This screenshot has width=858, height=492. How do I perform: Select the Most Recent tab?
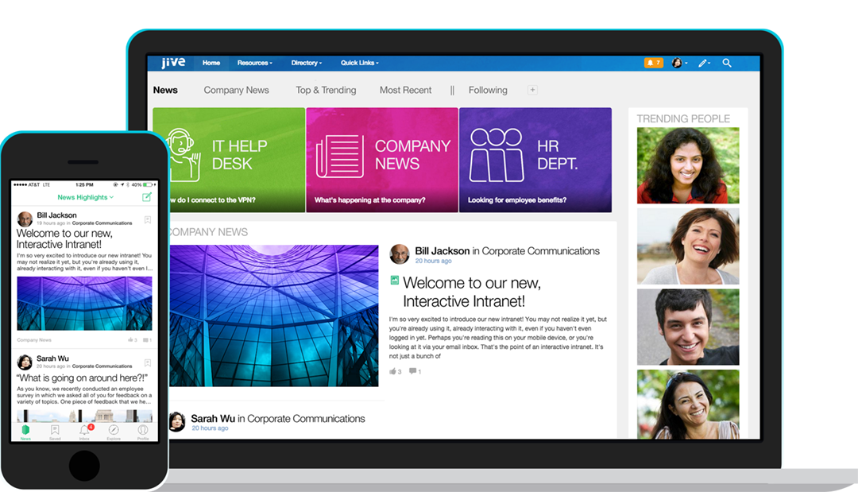point(405,91)
